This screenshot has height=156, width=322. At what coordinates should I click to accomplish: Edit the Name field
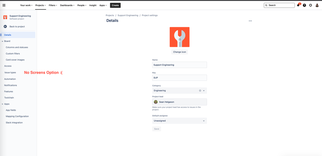click(180, 65)
